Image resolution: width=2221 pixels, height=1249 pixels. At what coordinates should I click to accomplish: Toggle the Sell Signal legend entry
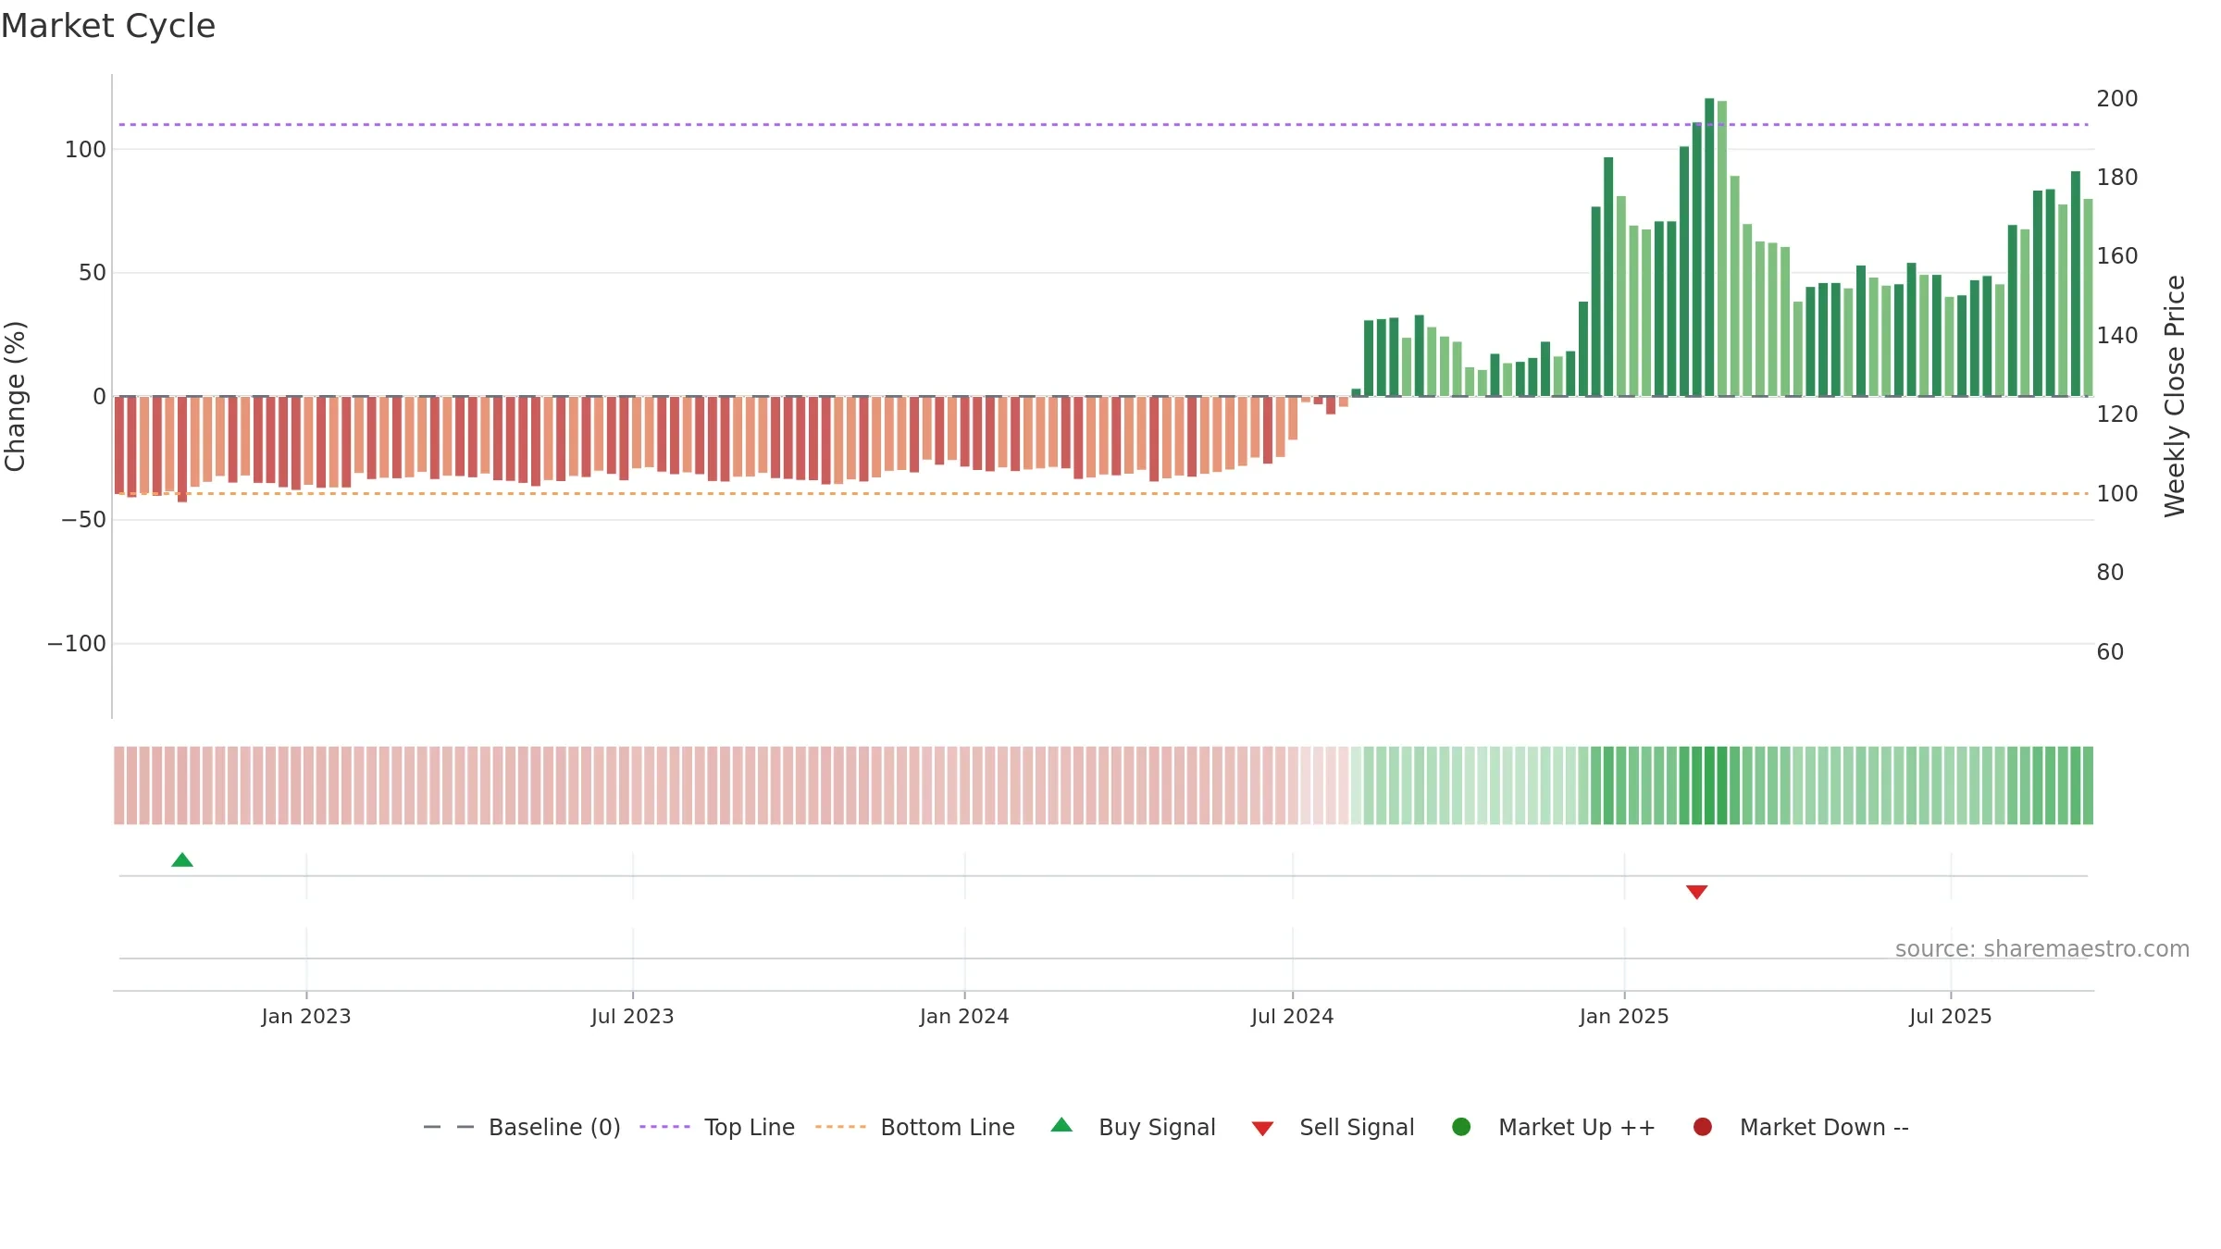click(x=1333, y=1127)
